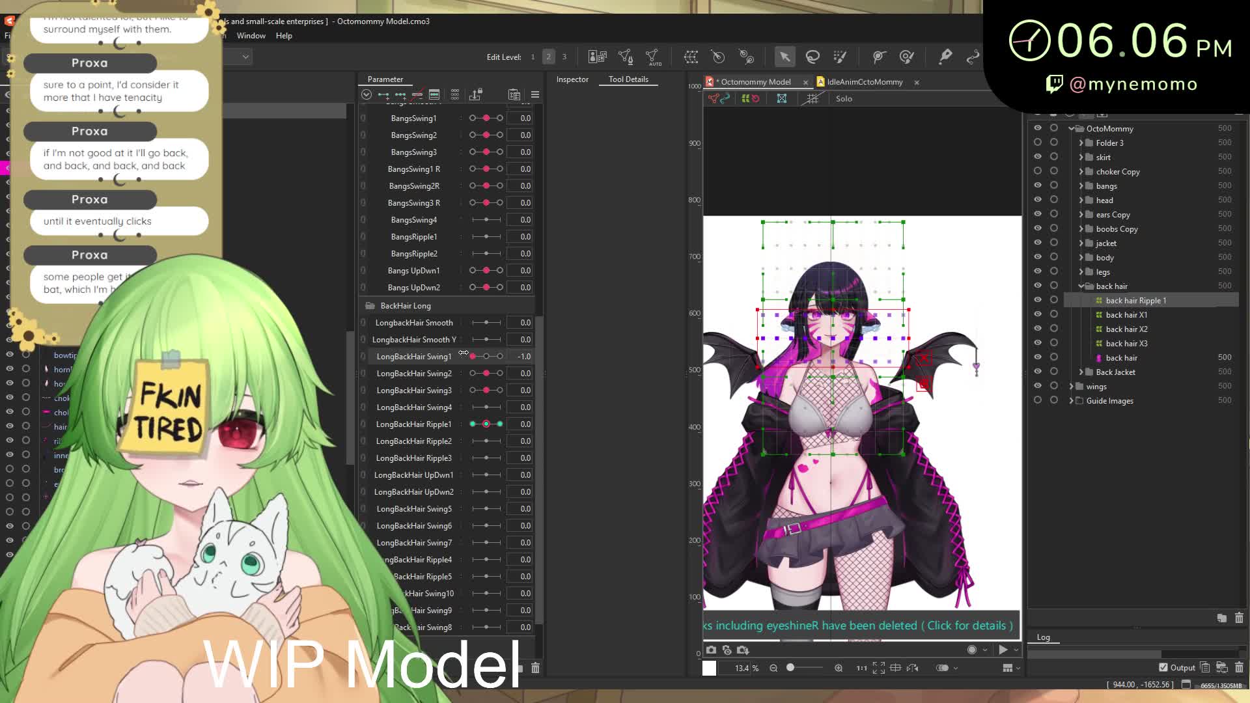This screenshot has height=703, width=1250.
Task: Collapse the BackHair Long parameter group
Action: (370, 306)
